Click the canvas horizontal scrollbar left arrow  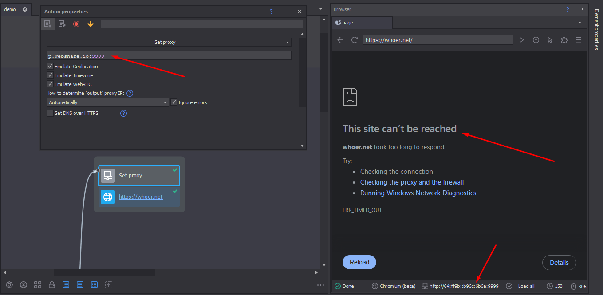click(5, 272)
